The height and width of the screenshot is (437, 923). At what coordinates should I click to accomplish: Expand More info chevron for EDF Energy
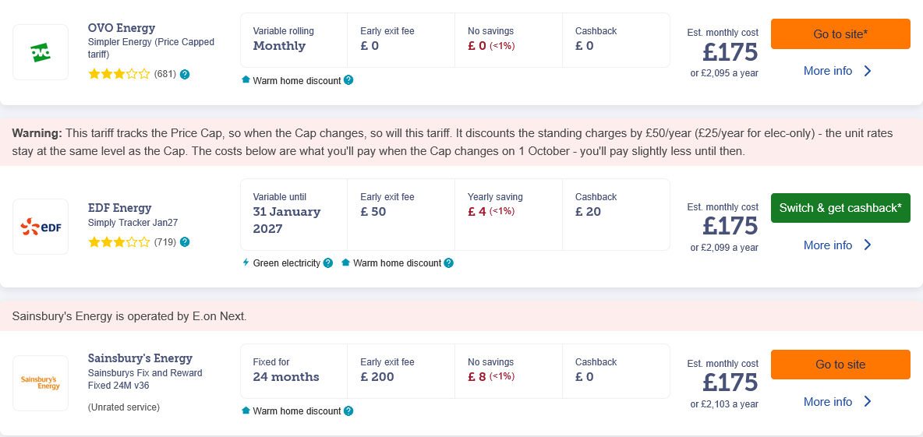point(867,245)
